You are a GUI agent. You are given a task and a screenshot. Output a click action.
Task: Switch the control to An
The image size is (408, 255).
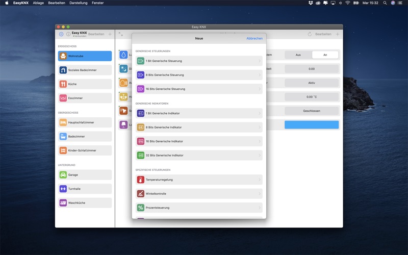tap(325, 55)
